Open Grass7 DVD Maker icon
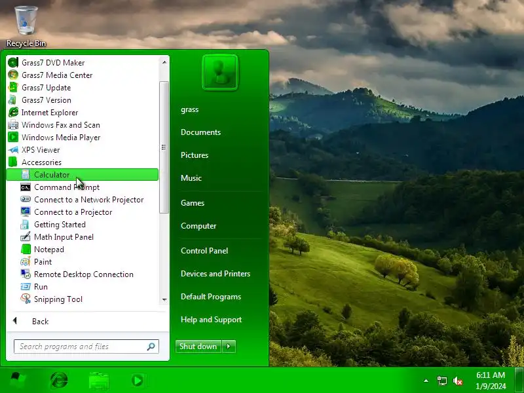The image size is (524, 393). [12, 62]
